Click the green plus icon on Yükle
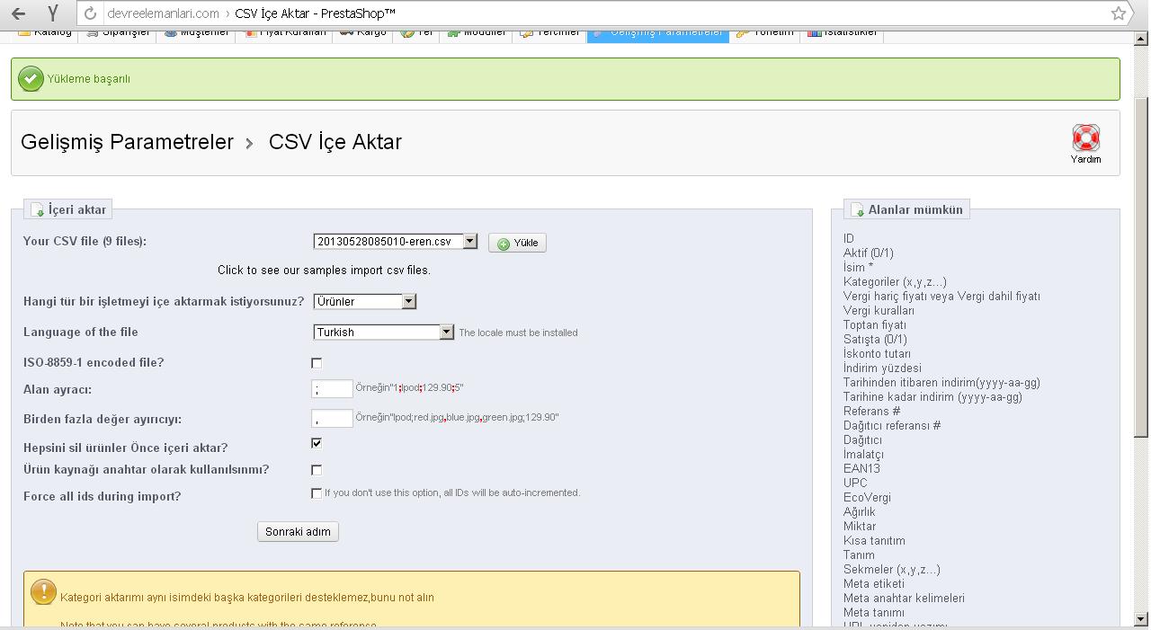 pos(504,244)
